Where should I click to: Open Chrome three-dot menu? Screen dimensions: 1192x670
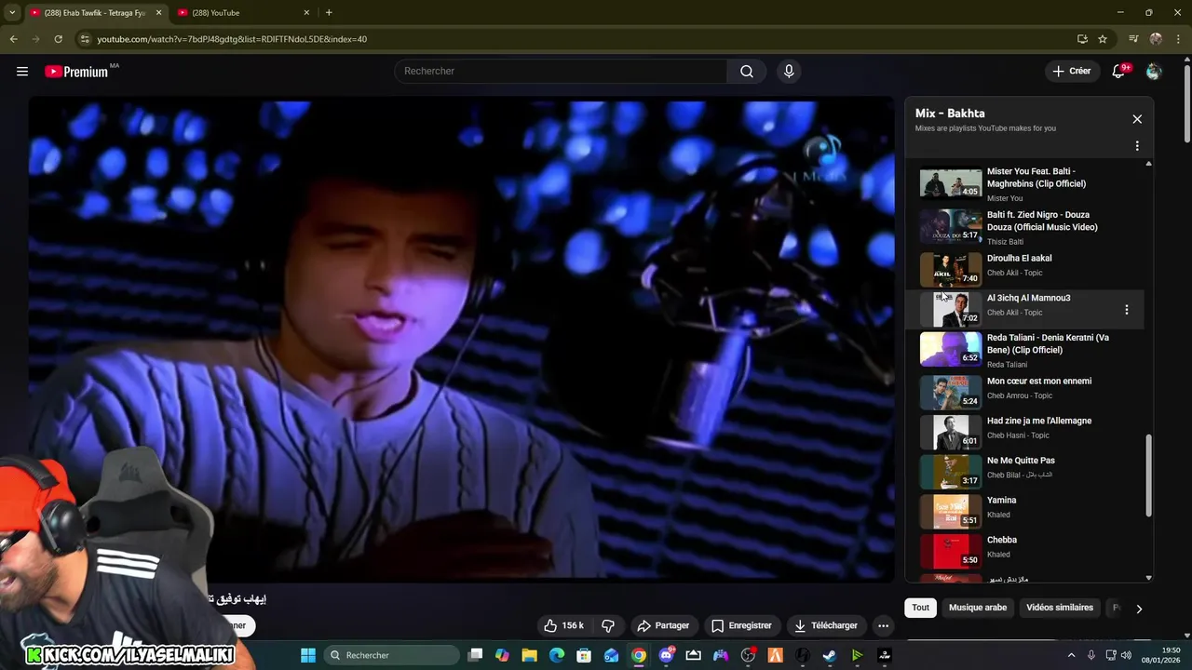click(x=1178, y=39)
